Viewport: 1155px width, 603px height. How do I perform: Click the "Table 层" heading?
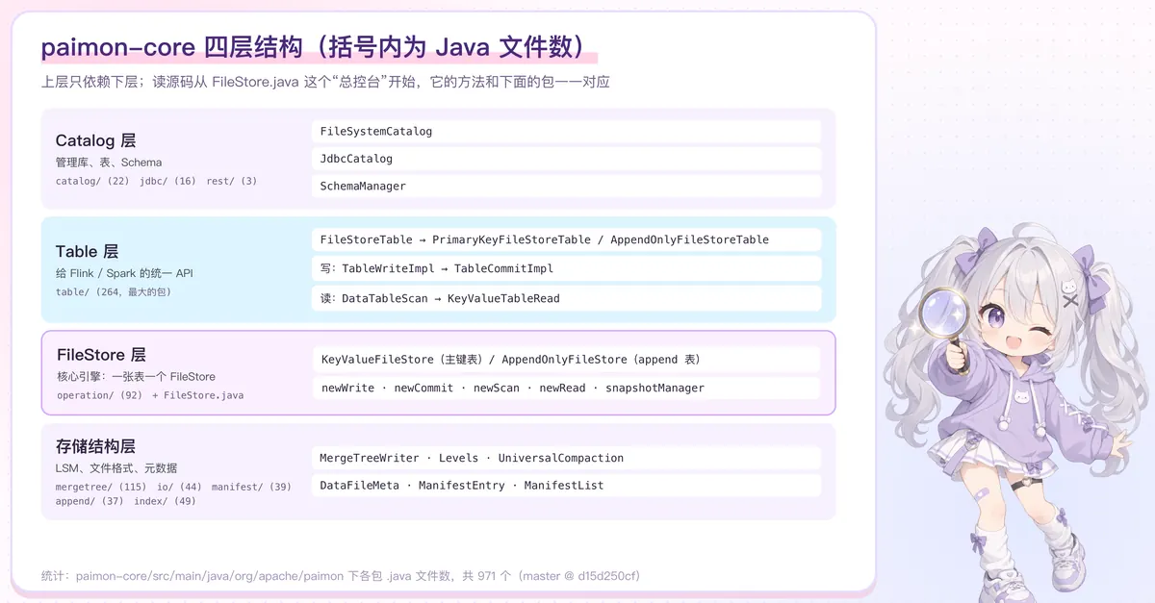tap(87, 252)
